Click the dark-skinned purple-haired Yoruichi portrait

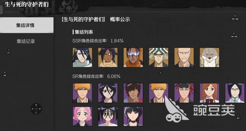tap(108, 57)
